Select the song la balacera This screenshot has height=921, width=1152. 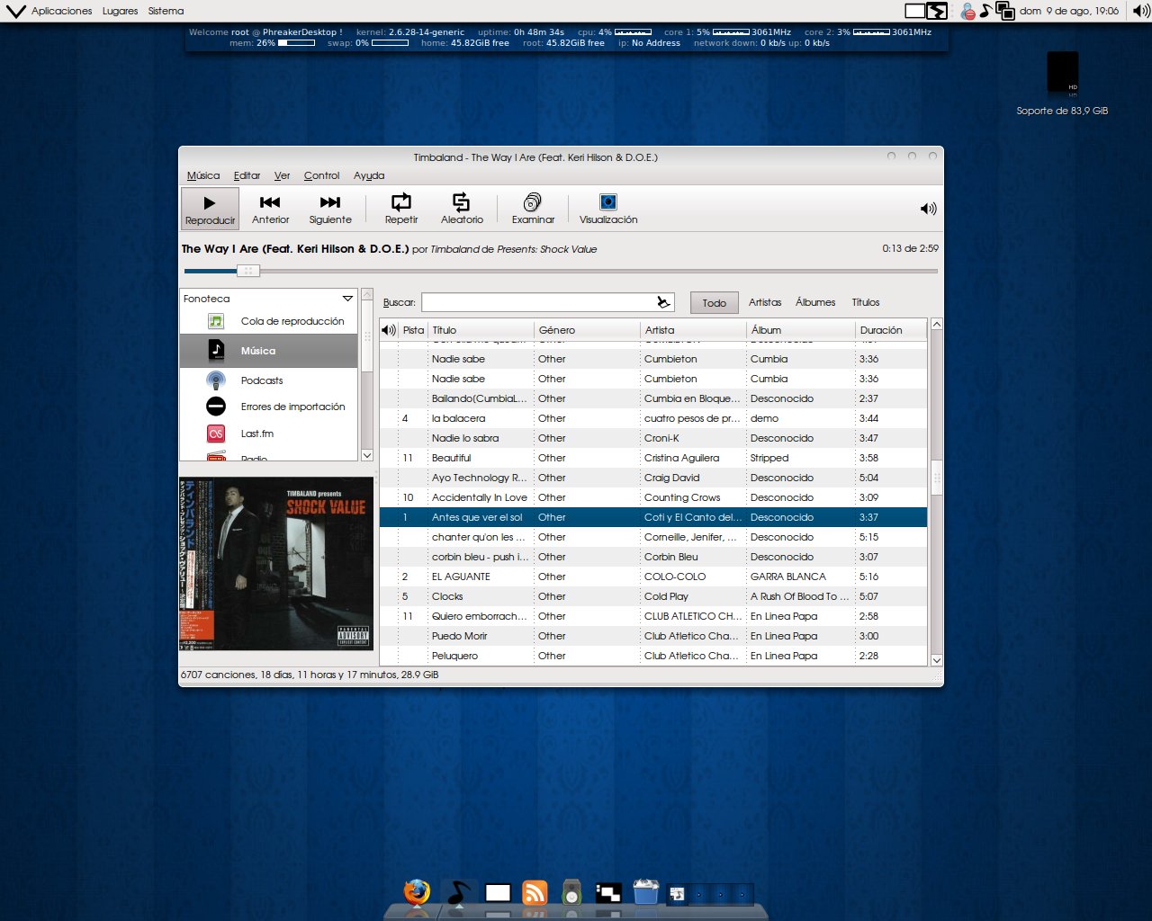(653, 418)
